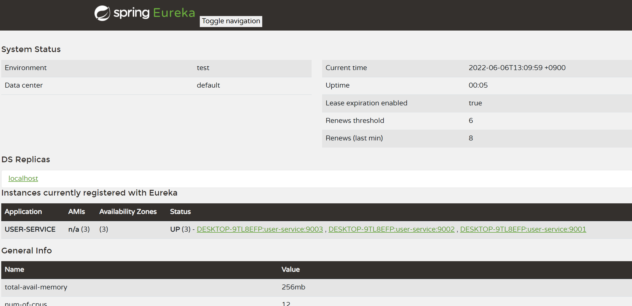Screen dimensions: 632x306
Task: Click the 'UP (3)' status text
Action: [x=180, y=229]
